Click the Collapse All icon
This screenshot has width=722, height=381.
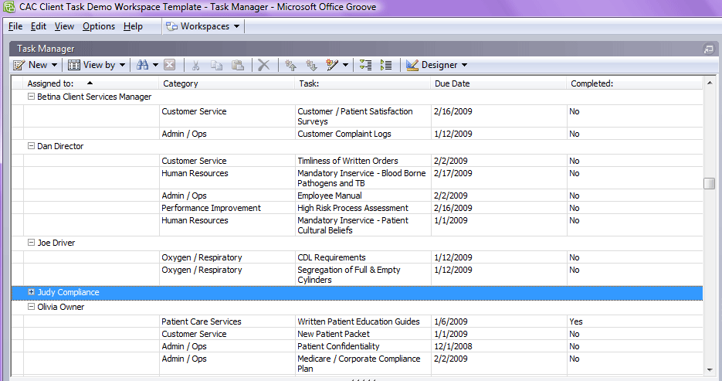click(365, 65)
